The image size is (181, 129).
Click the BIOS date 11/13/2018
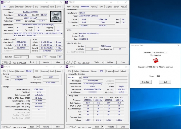103,39
